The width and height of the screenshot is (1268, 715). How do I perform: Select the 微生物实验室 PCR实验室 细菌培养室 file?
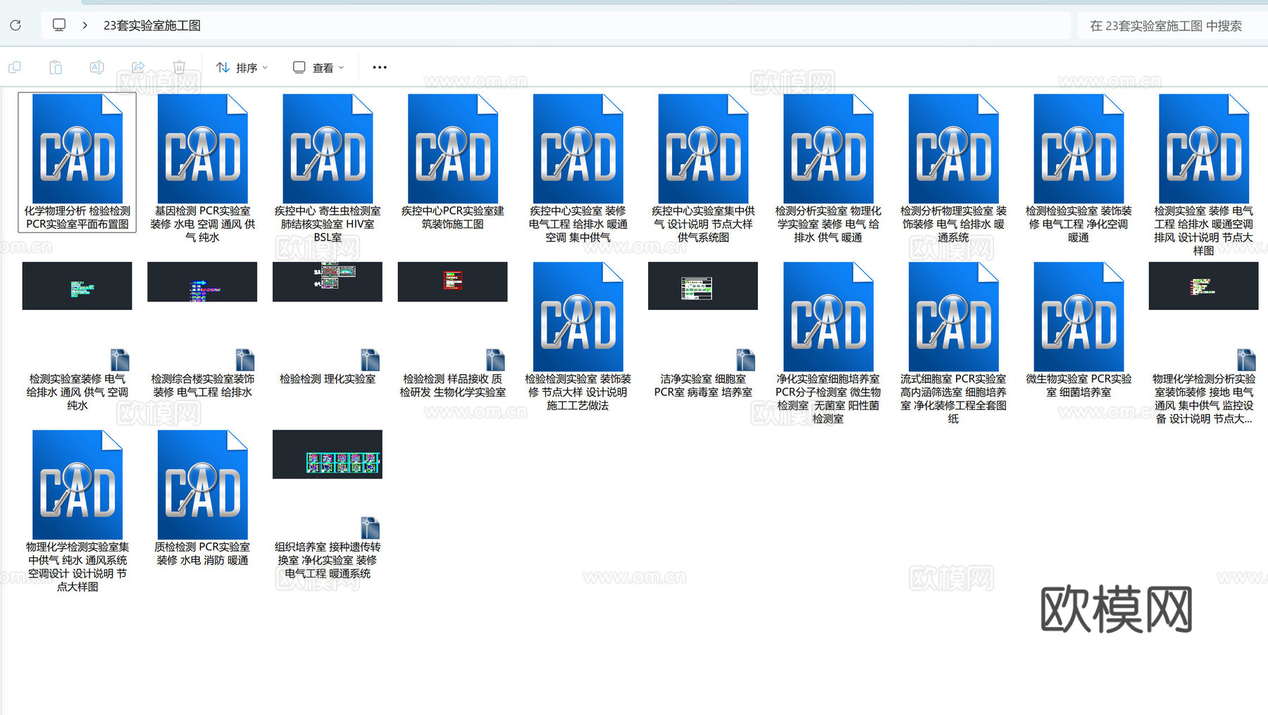pos(1078,317)
